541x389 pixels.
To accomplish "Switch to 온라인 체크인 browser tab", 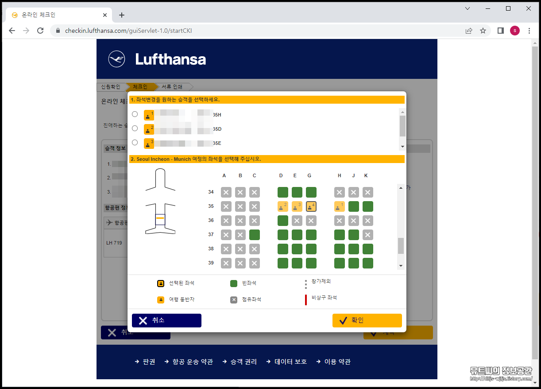I will point(58,15).
